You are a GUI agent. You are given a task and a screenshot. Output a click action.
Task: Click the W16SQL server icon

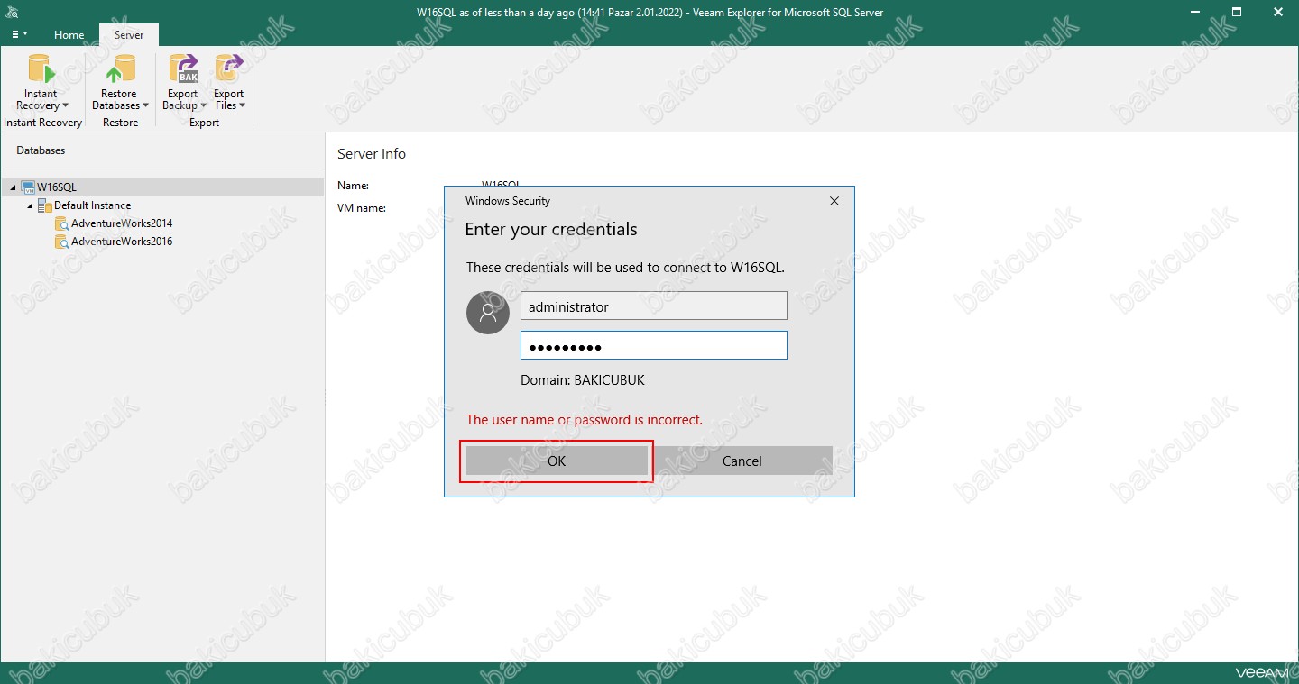[28, 187]
